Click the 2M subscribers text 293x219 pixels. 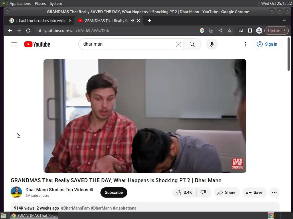tap(37, 196)
